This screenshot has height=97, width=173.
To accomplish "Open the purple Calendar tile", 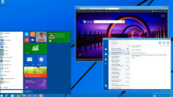I will click(35, 83).
